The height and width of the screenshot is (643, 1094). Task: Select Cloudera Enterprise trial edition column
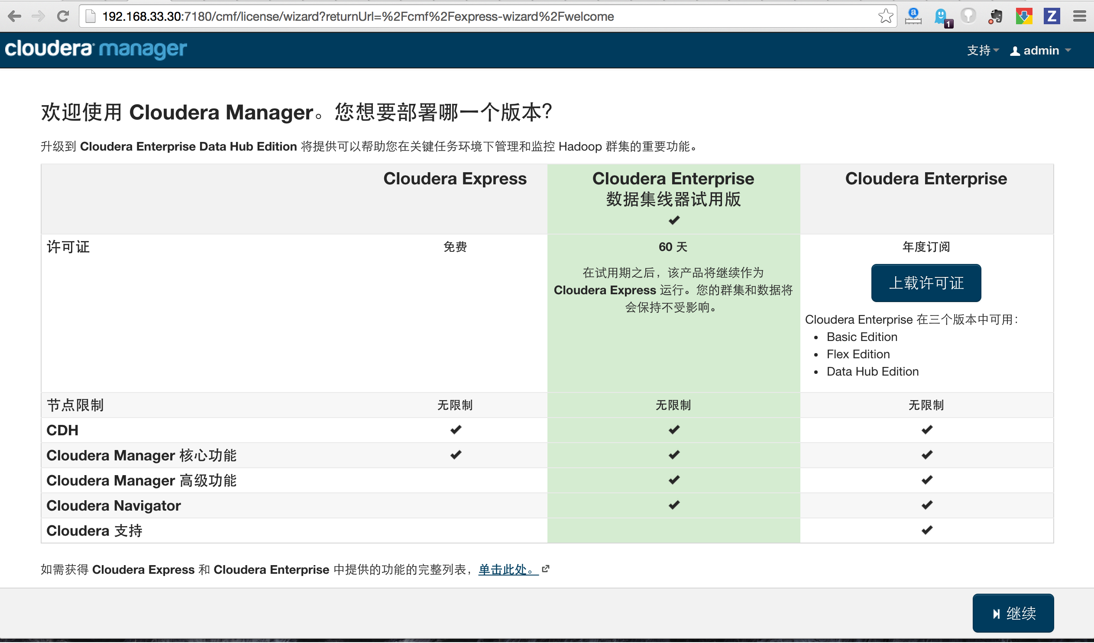[673, 189]
